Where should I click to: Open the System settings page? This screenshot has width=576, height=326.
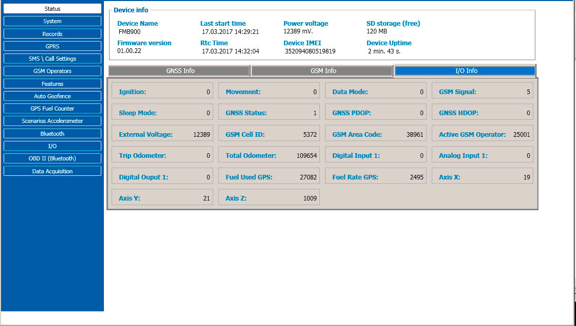coord(52,21)
